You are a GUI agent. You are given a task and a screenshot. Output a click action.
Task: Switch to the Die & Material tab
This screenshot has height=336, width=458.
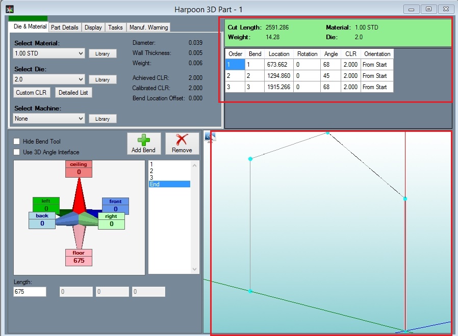[30, 26]
